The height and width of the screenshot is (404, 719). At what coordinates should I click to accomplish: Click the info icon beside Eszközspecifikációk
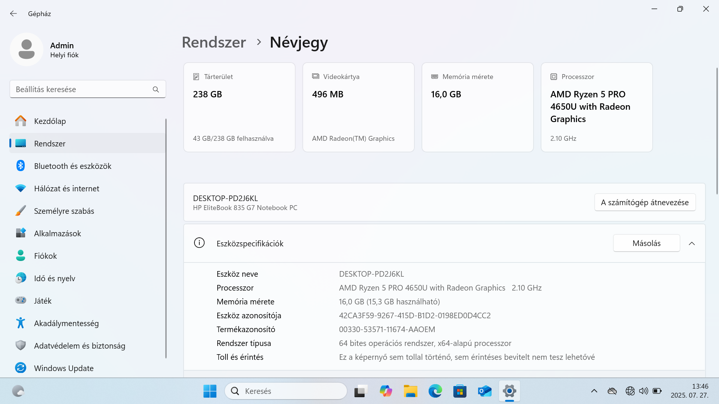pyautogui.click(x=199, y=243)
